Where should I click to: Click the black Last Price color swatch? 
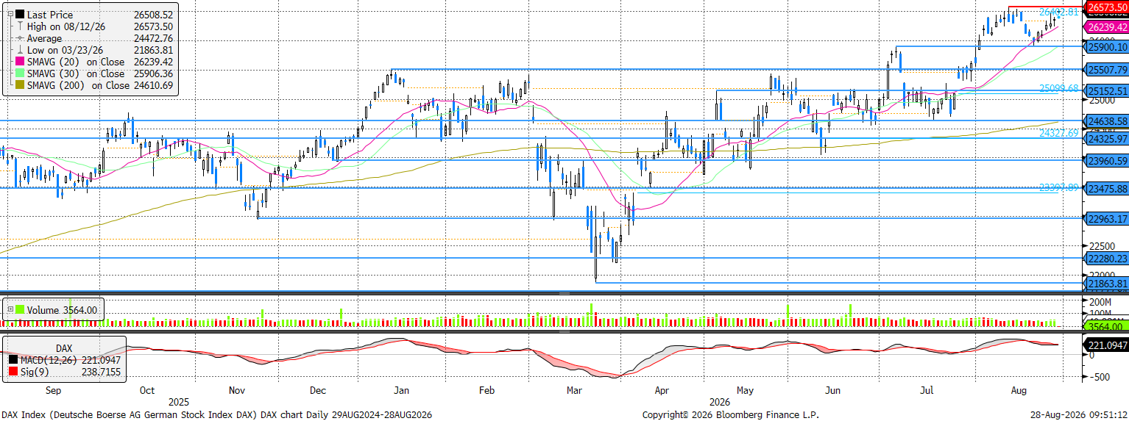point(19,14)
